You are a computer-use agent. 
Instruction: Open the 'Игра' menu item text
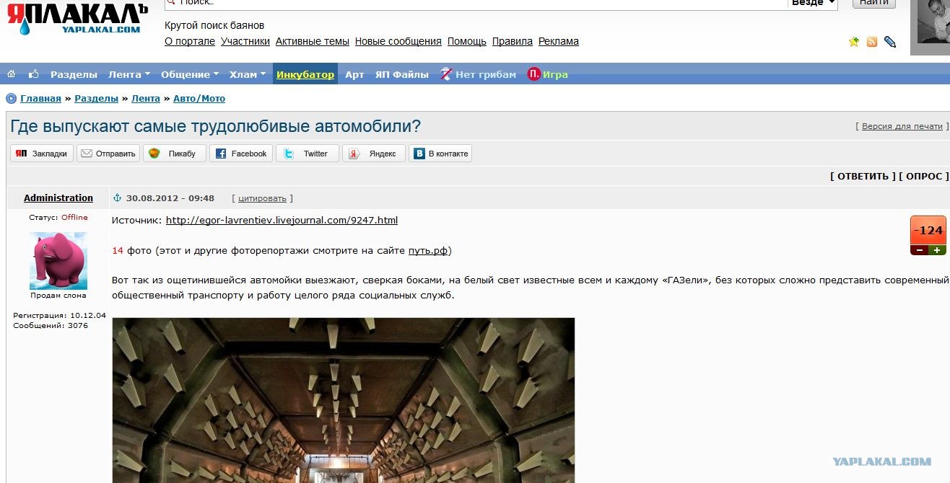pyautogui.click(x=555, y=74)
